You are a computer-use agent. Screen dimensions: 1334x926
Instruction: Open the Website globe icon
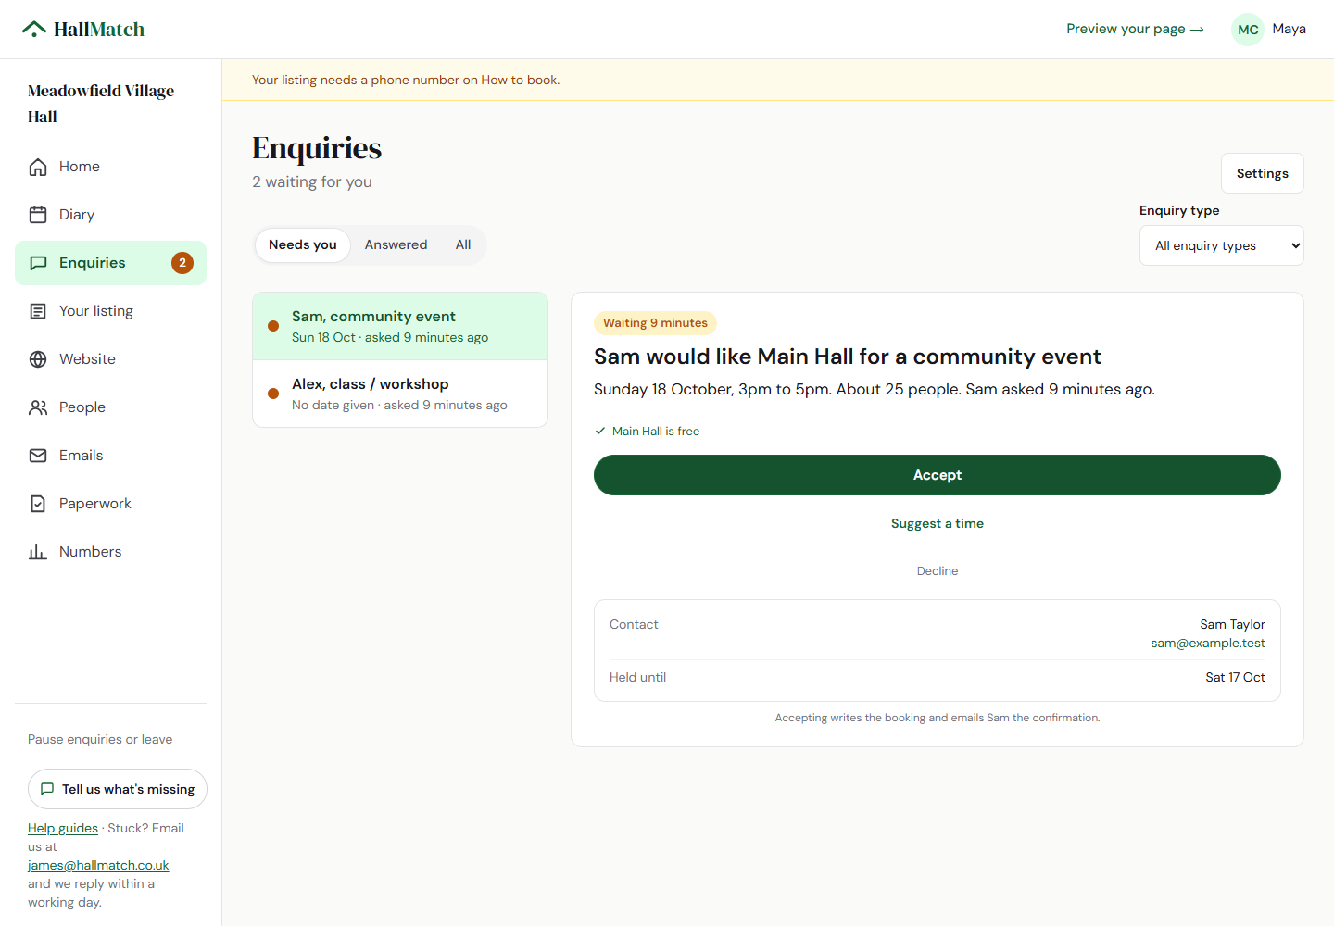(x=38, y=359)
